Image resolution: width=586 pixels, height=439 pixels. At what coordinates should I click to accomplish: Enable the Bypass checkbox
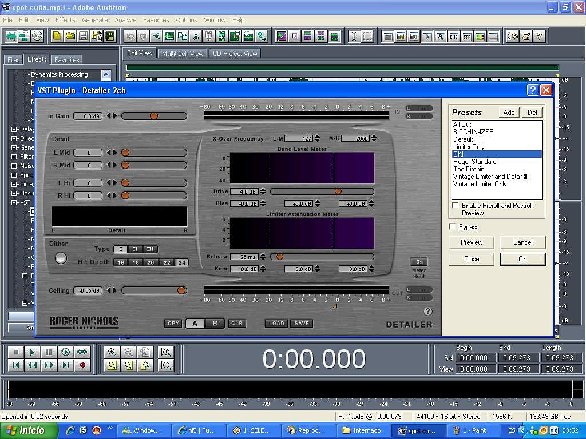tap(454, 227)
